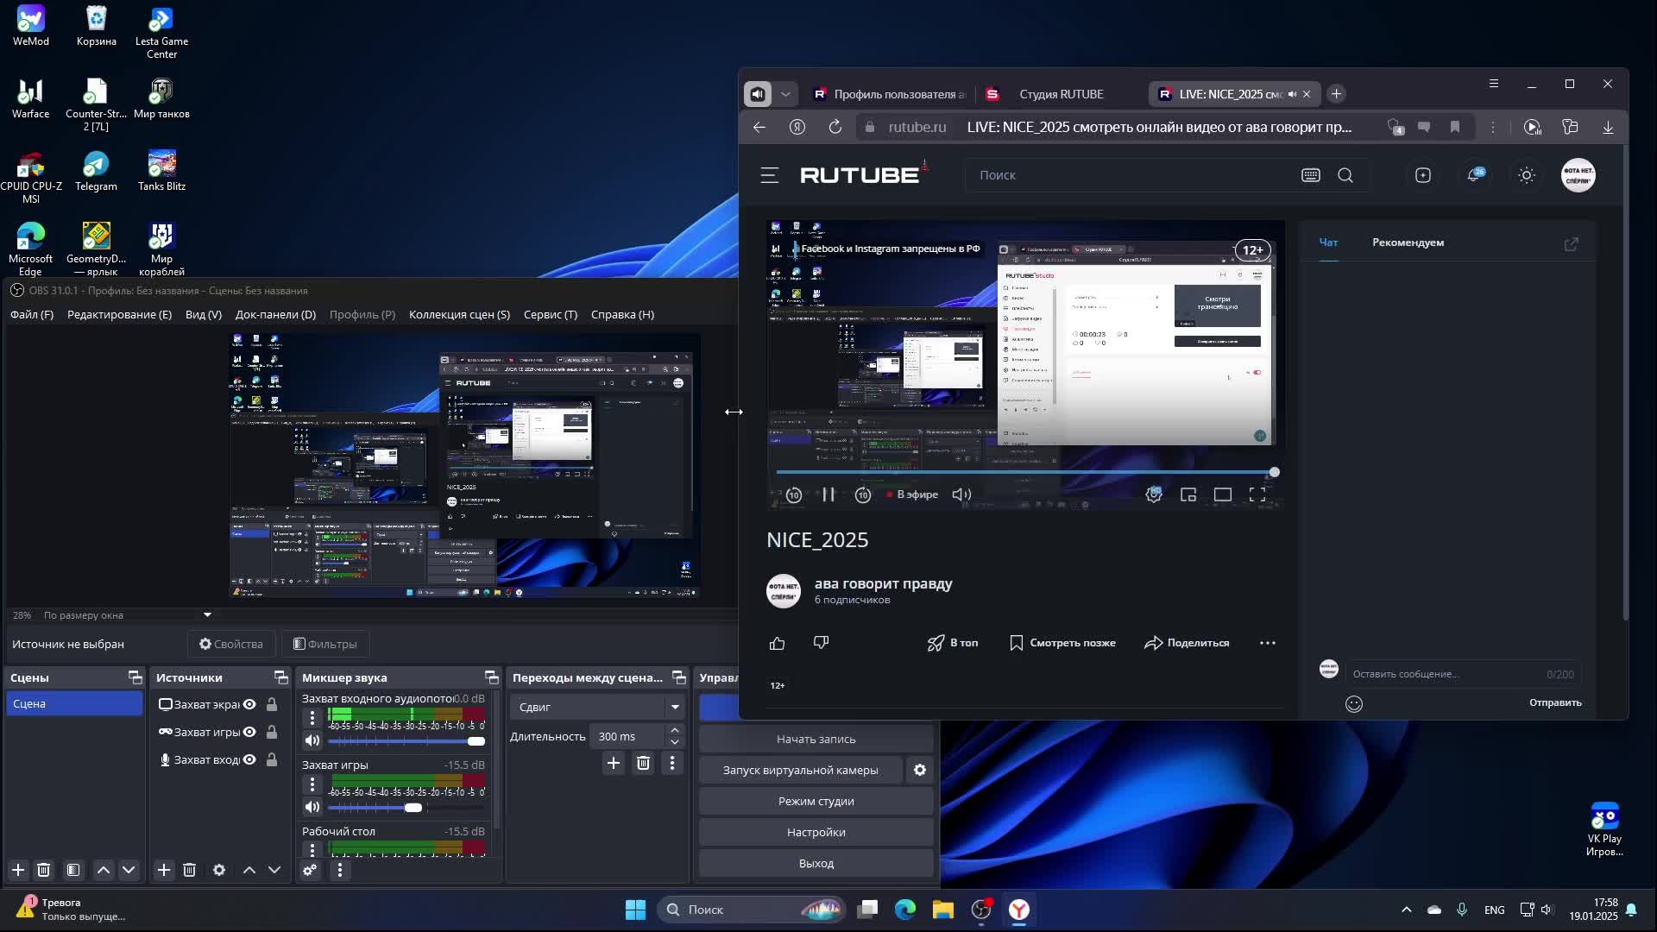Mute Захват входного аудиопотока in mixer
The image size is (1657, 932).
pyautogui.click(x=312, y=740)
